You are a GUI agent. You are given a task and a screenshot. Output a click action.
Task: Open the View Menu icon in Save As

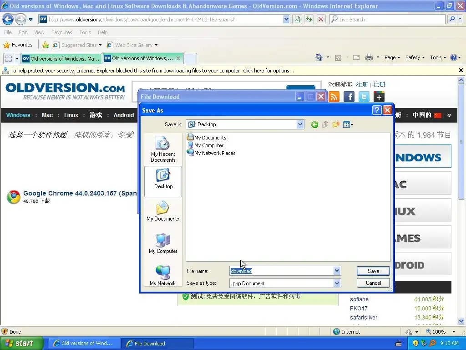pos(348,124)
